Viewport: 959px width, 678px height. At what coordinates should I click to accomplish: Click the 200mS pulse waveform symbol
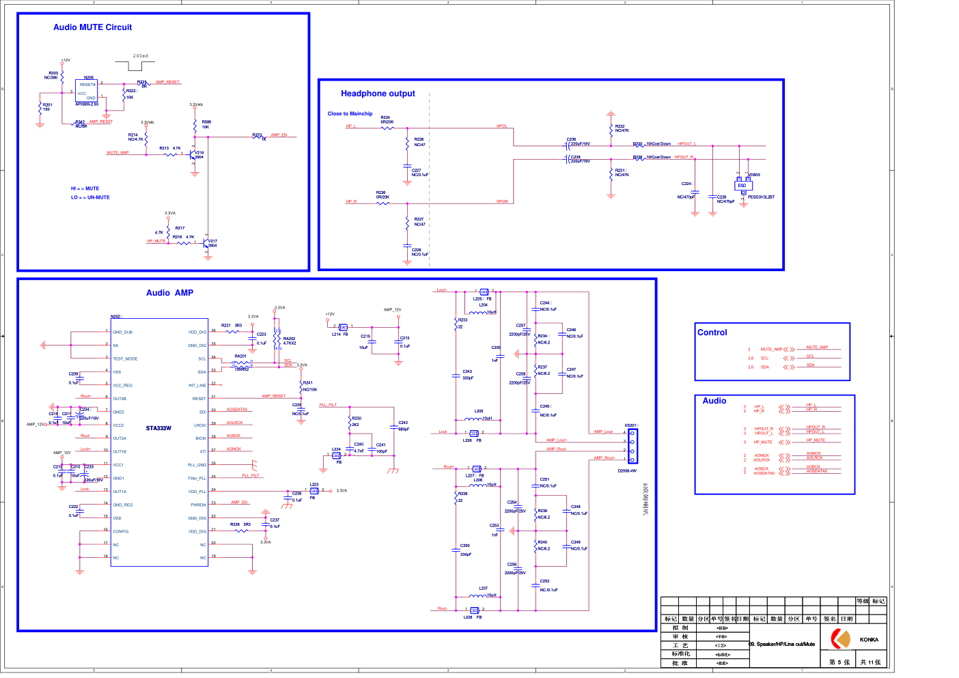(141, 66)
